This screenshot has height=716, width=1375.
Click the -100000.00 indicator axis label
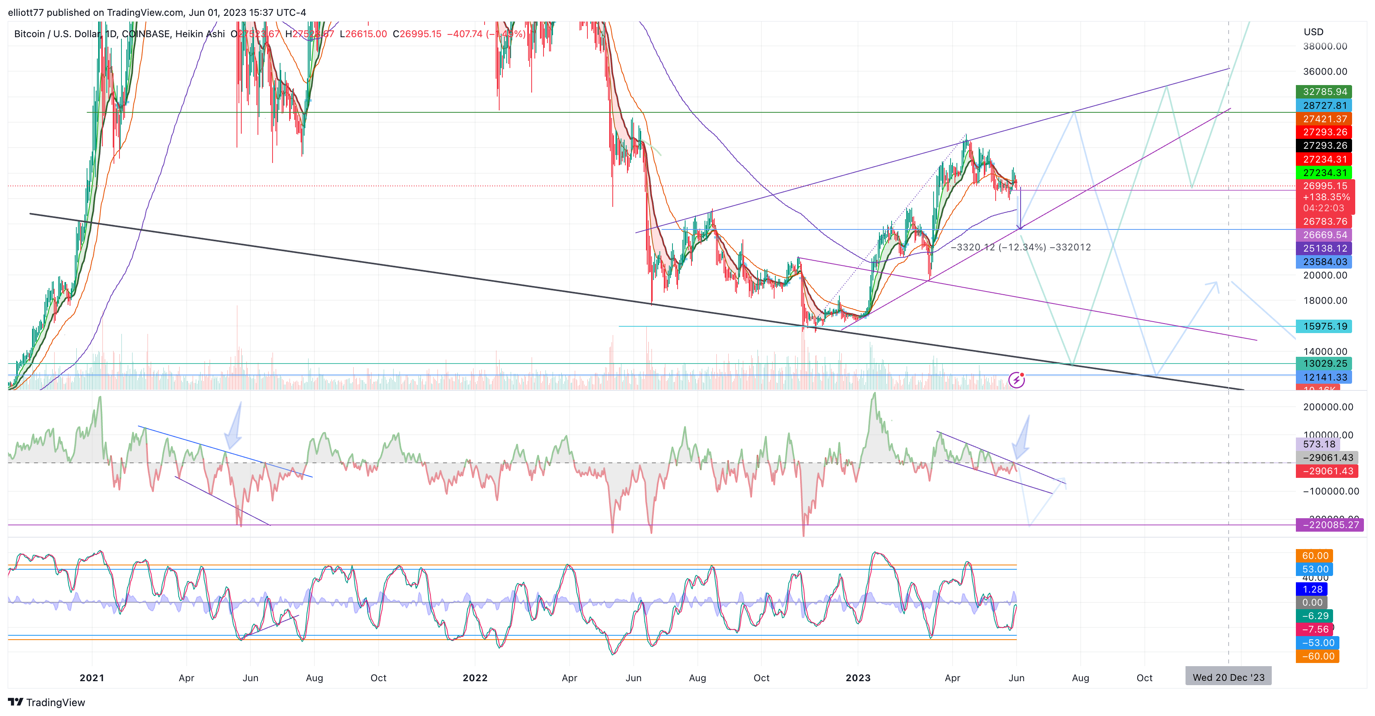[1331, 491]
